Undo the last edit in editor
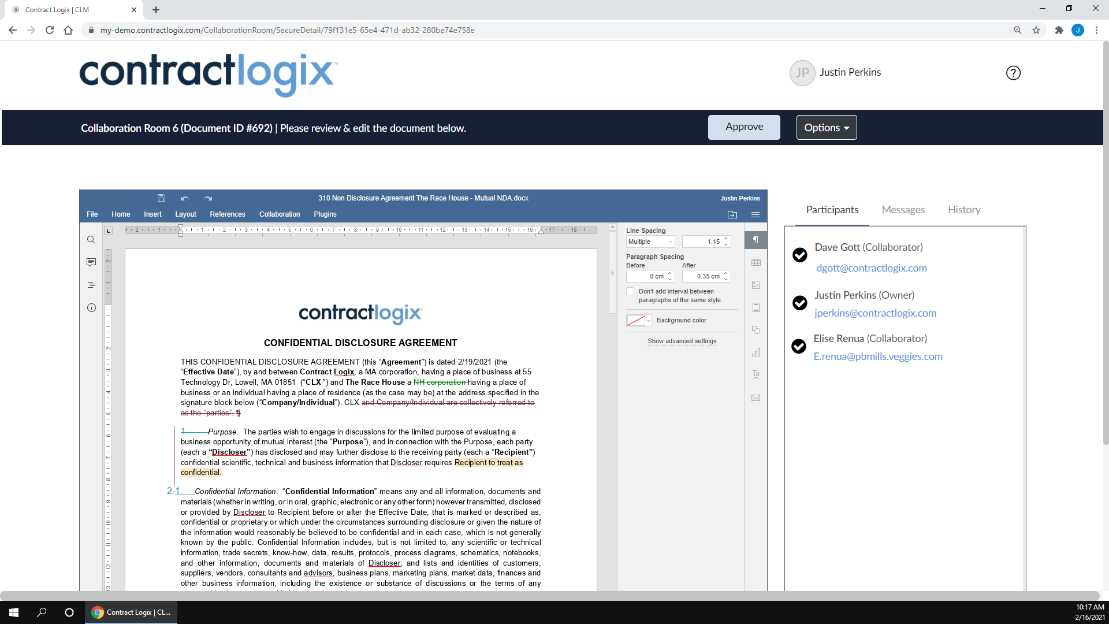The width and height of the screenshot is (1109, 624). [x=184, y=198]
